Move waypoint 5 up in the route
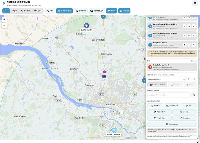 [x=184, y=35]
